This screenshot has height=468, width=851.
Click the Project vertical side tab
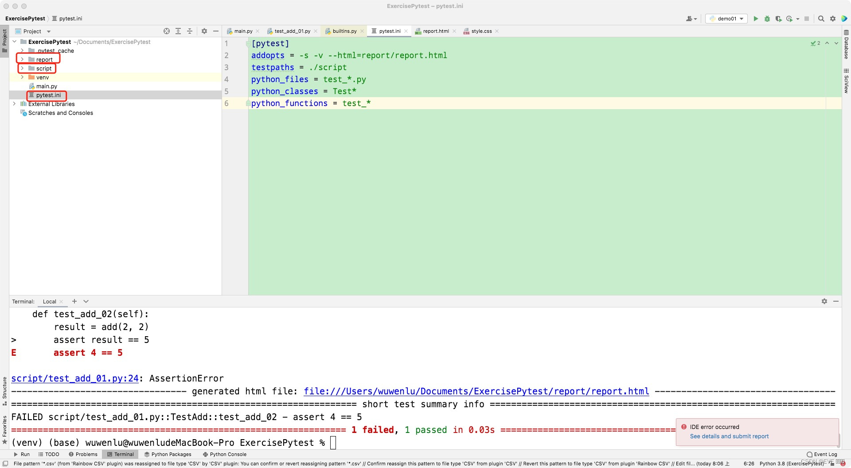coord(4,41)
